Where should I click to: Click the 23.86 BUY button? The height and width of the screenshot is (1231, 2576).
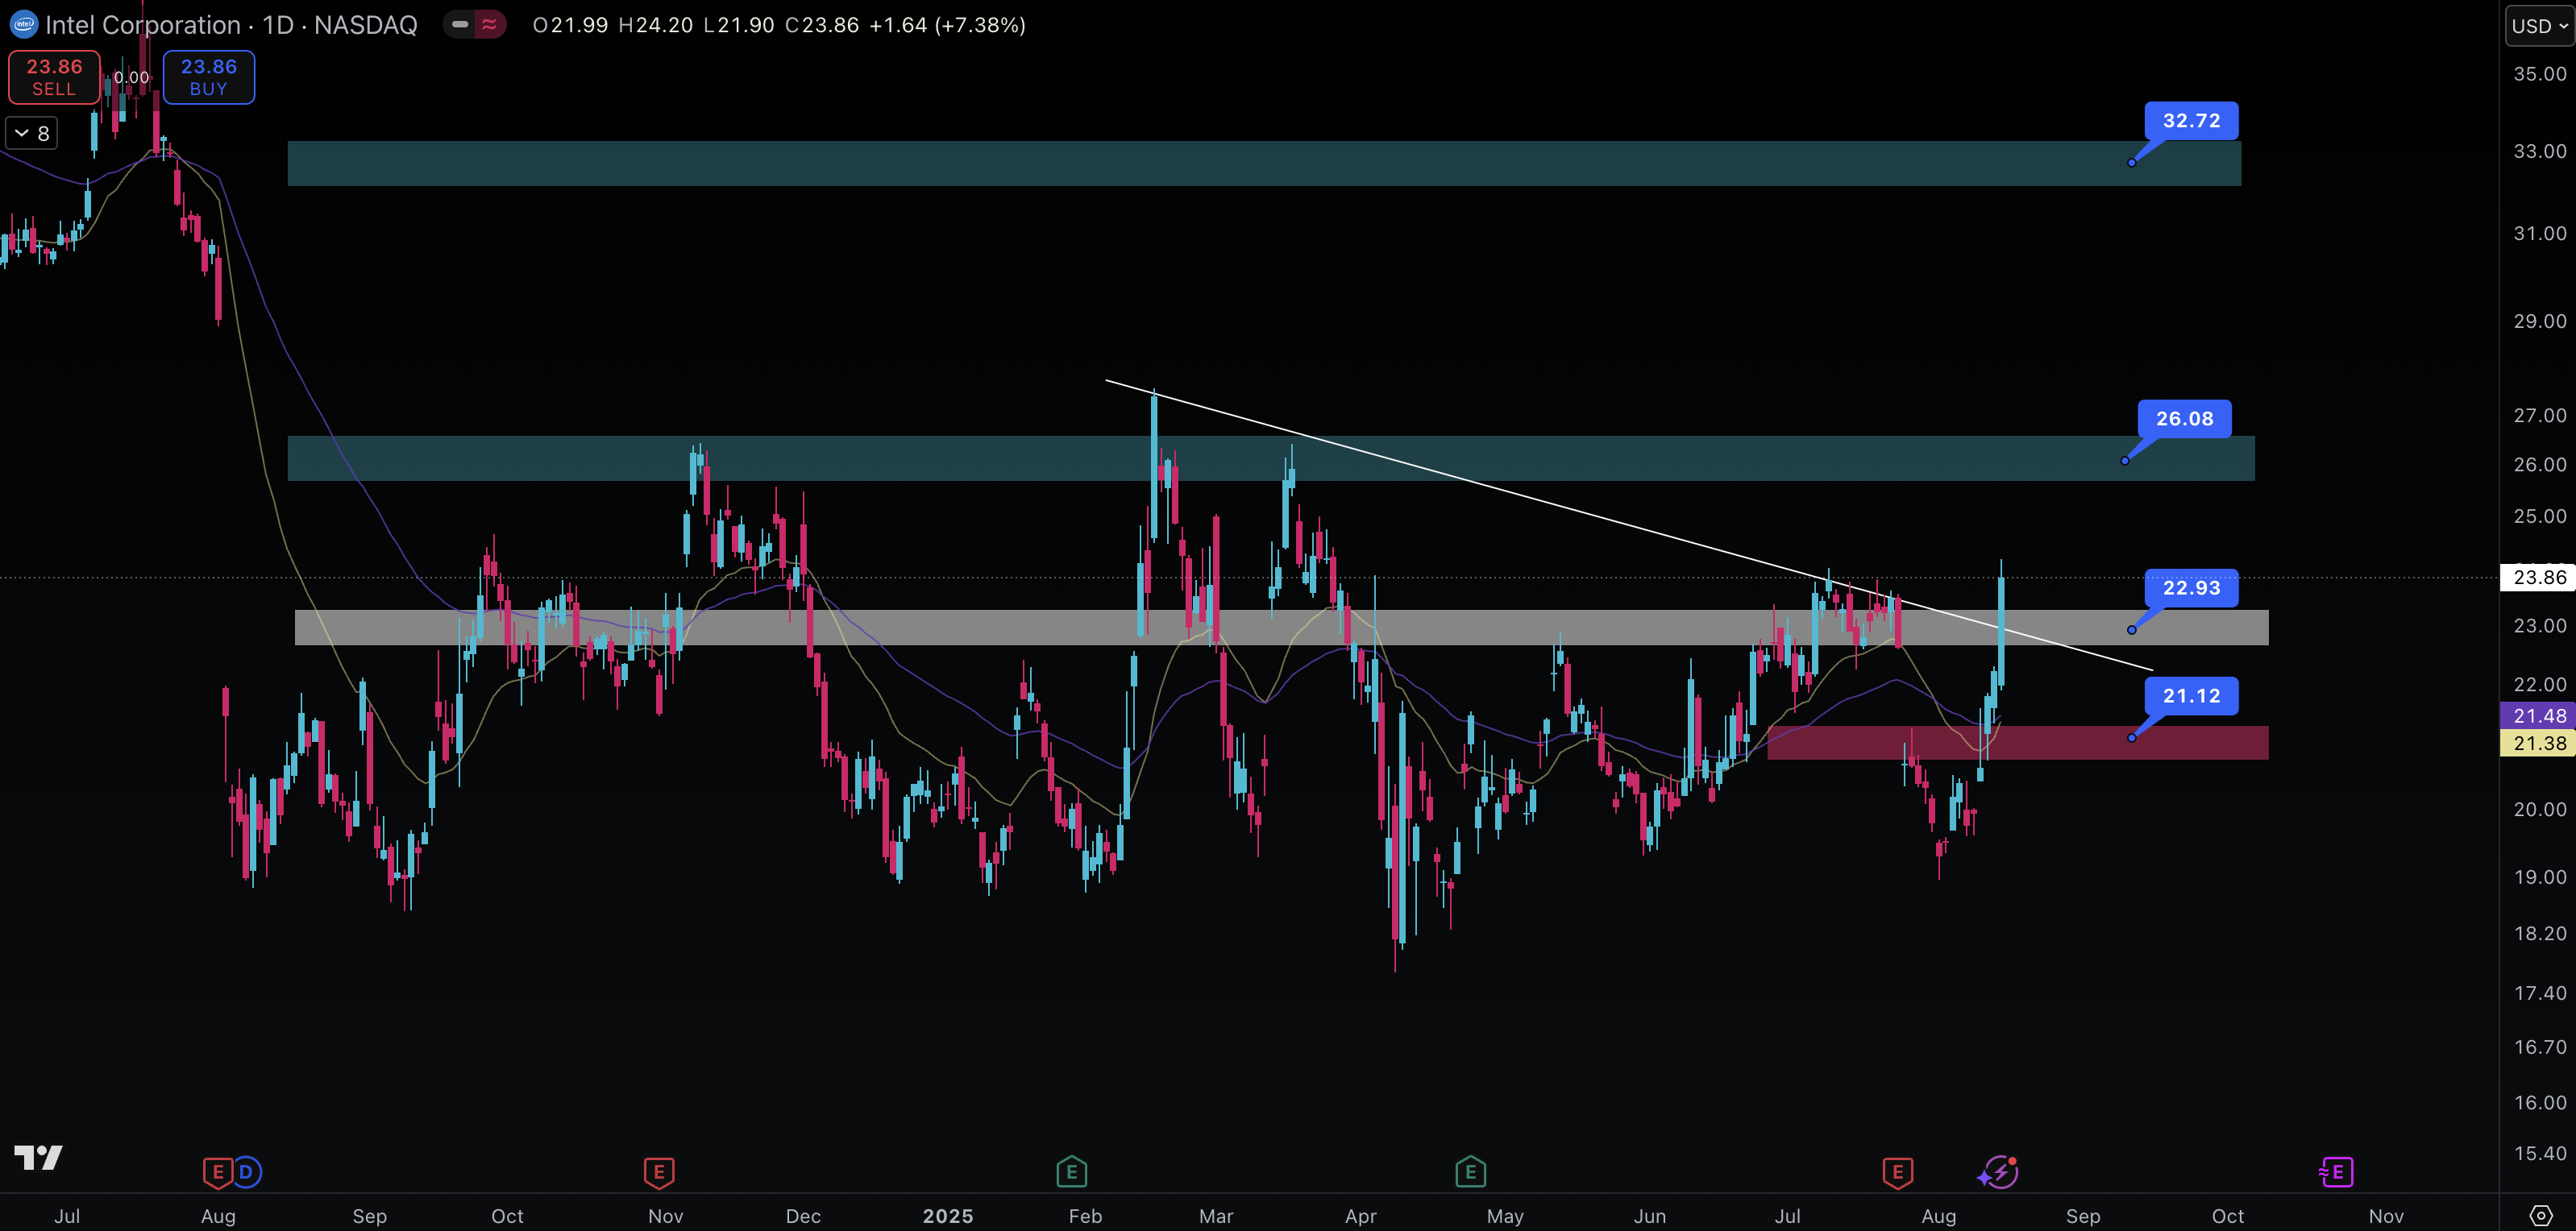(x=209, y=77)
